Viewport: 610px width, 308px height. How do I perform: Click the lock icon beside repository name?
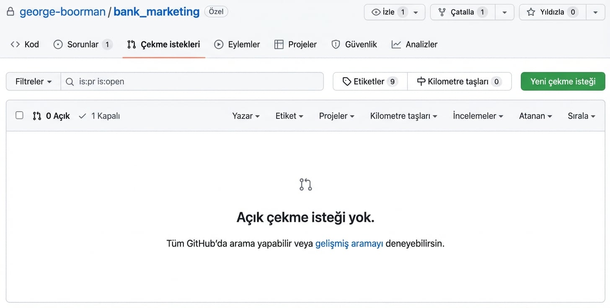(10, 12)
